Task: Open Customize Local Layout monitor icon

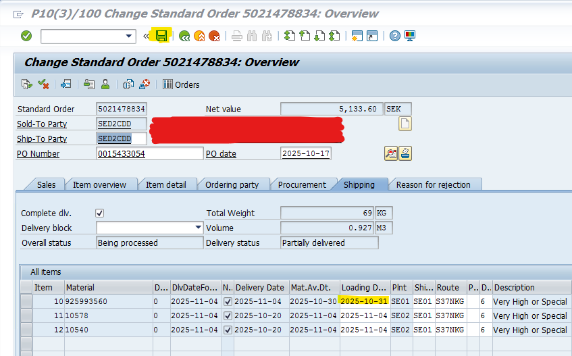Action: tap(410, 36)
